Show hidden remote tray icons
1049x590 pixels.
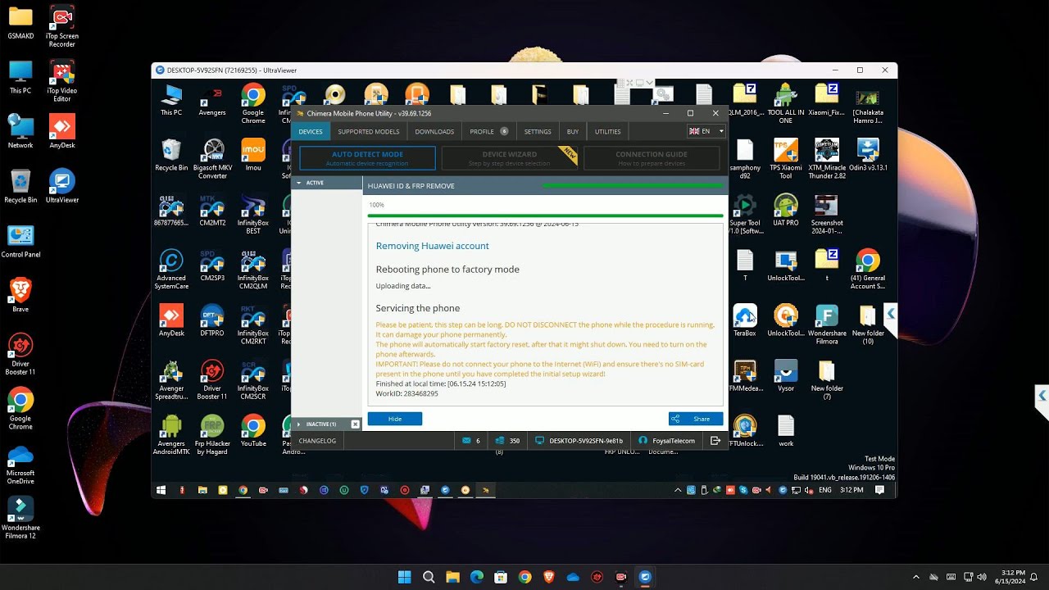[678, 490]
